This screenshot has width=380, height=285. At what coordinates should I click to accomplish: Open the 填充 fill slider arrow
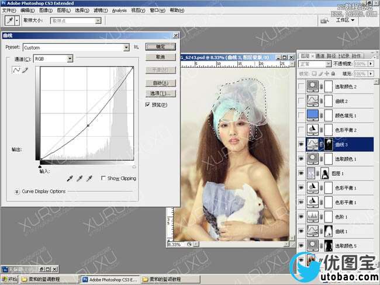[371, 74]
